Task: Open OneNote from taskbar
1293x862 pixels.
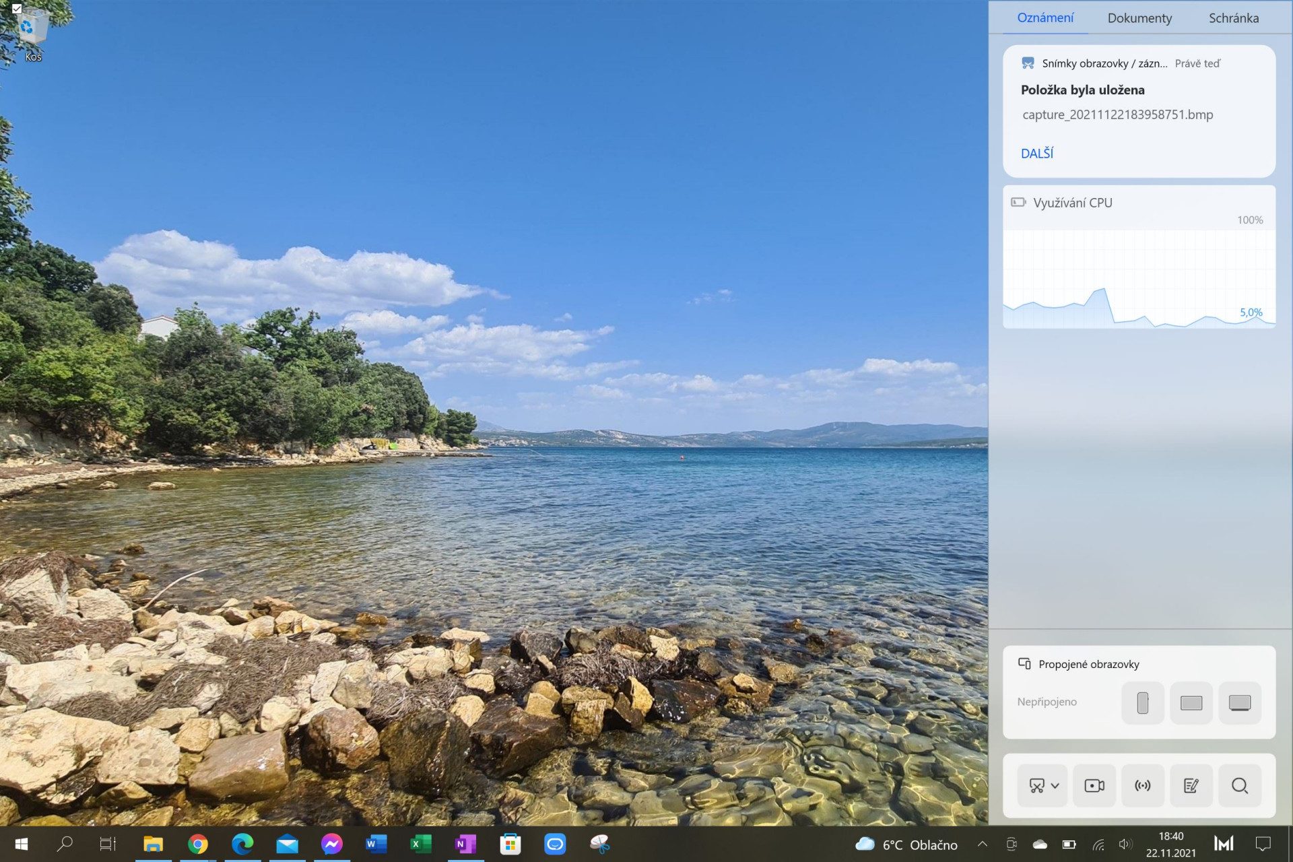Action: tap(465, 844)
